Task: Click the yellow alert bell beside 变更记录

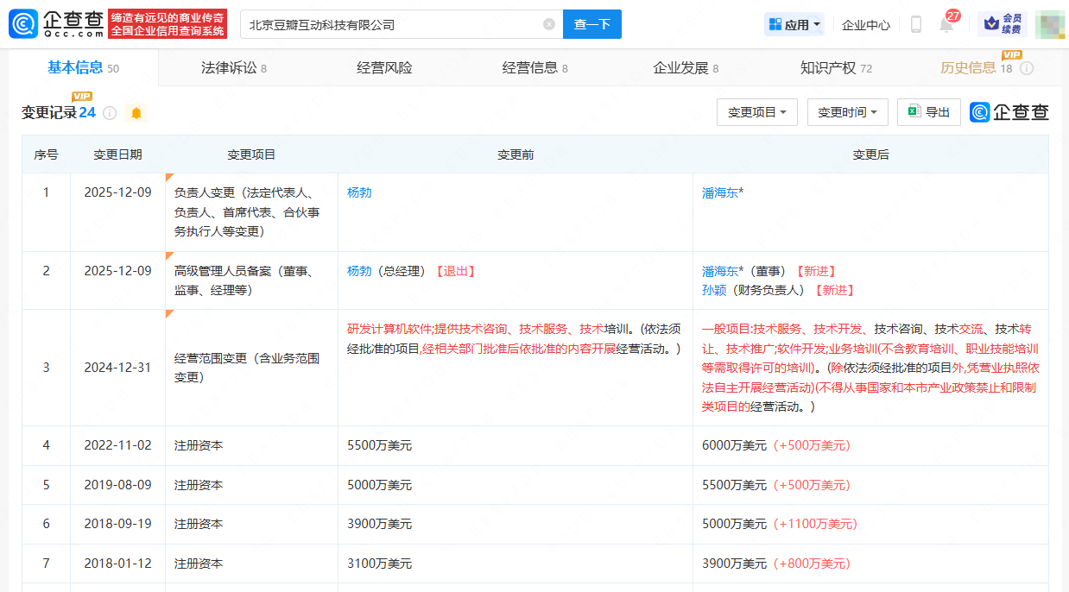Action: click(136, 113)
